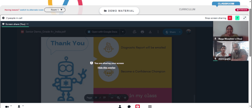This screenshot has width=252, height=108.
Task: Click Hide this overlay link
Action: 106,68
